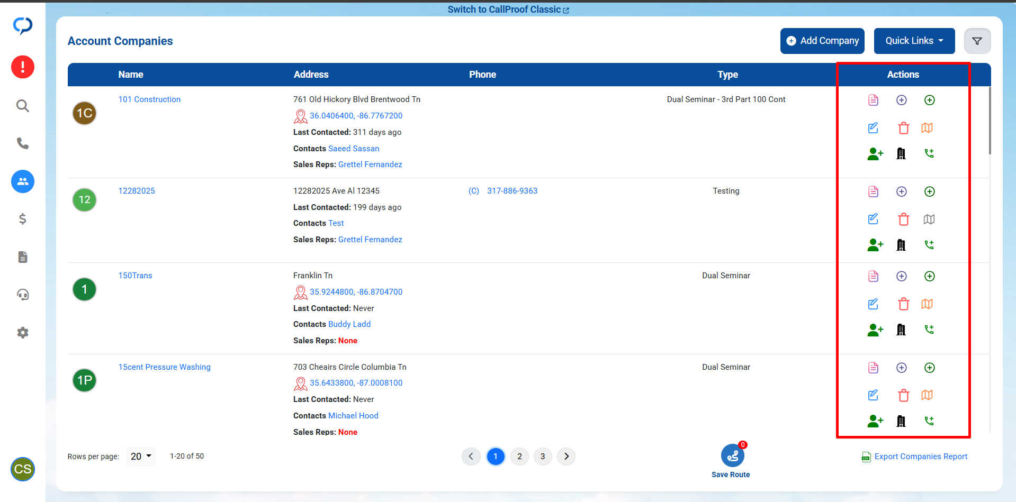Go to the next page arrow
Image resolution: width=1016 pixels, height=502 pixels.
567,456
